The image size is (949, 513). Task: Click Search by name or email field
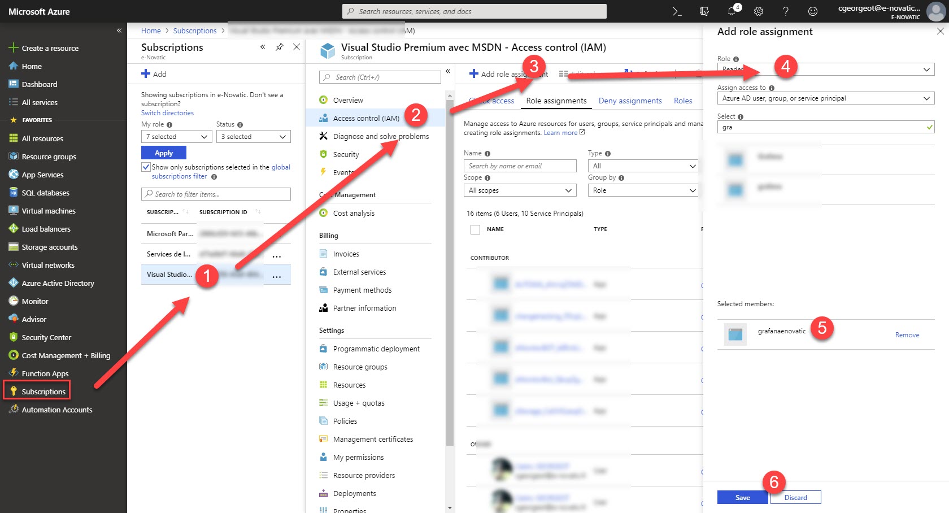pos(520,166)
